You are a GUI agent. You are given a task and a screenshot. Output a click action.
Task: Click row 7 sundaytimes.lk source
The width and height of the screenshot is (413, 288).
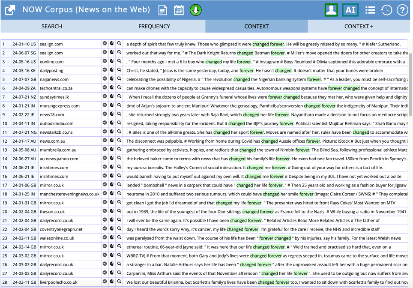point(54,97)
